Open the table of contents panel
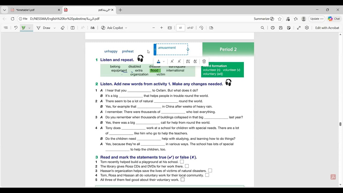Image resolution: width=343 pixels, height=193 pixels. coord(6,28)
